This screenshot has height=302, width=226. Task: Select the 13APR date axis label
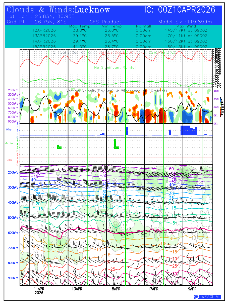[x=77, y=289]
